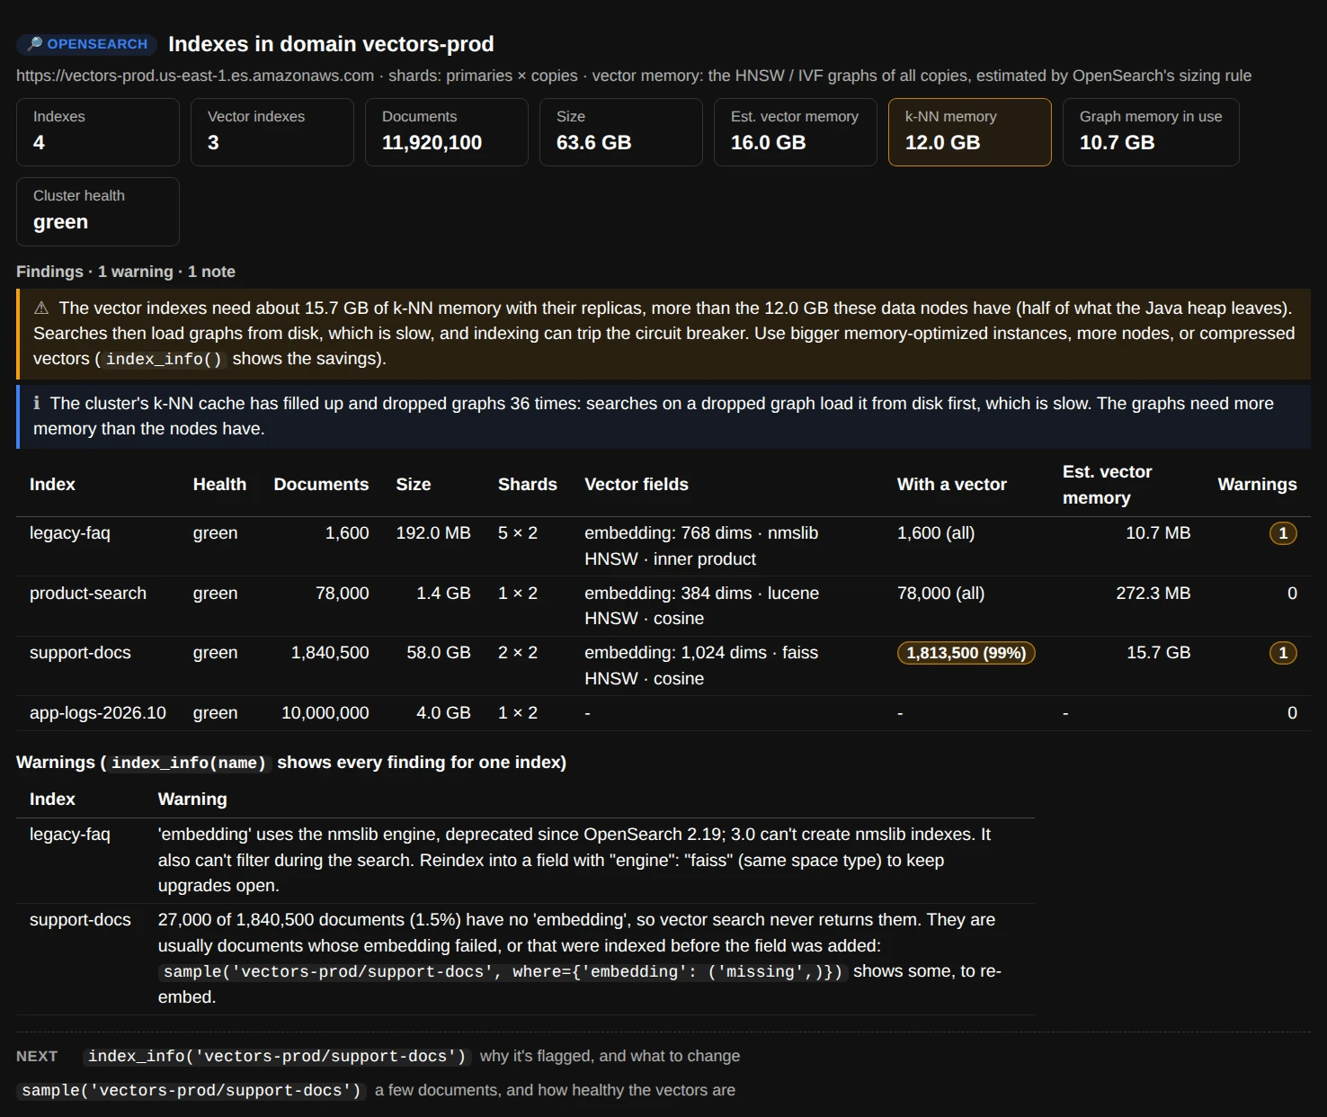Screen dimensions: 1327x1117
Task: Click the Cluster health green card
Action: click(98, 211)
